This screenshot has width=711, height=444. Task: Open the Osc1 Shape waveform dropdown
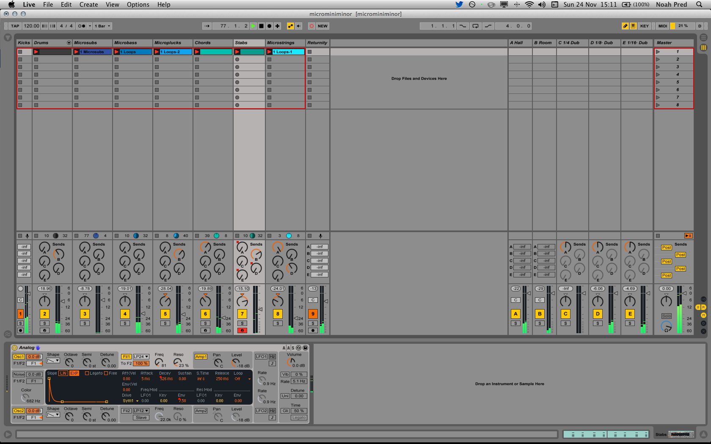[x=53, y=361]
